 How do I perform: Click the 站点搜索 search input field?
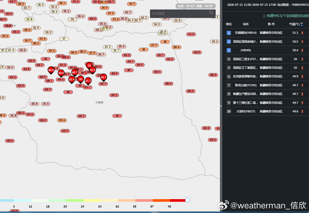(x=183, y=14)
